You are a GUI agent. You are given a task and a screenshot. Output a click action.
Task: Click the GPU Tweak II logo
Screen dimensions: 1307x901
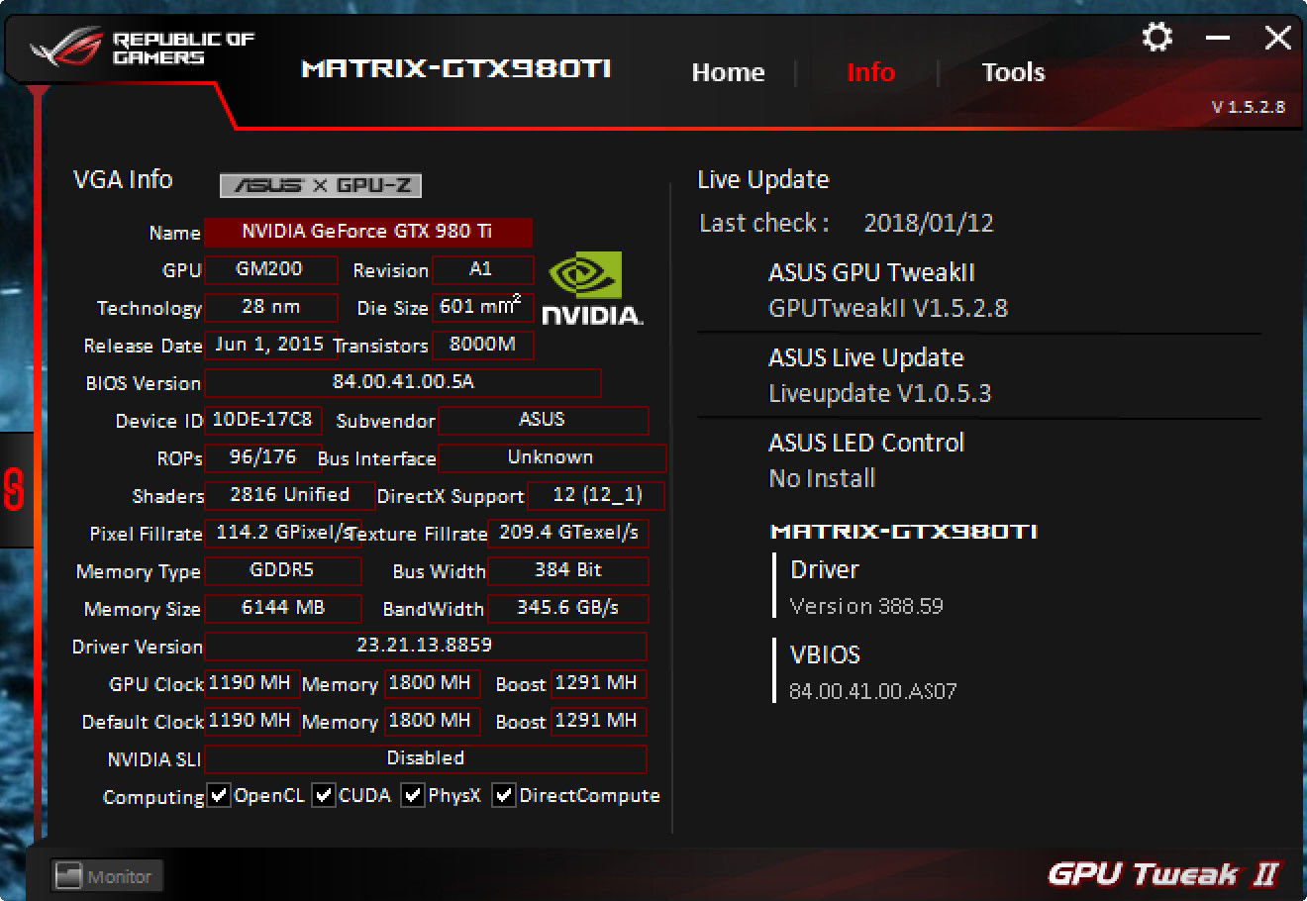(1163, 874)
